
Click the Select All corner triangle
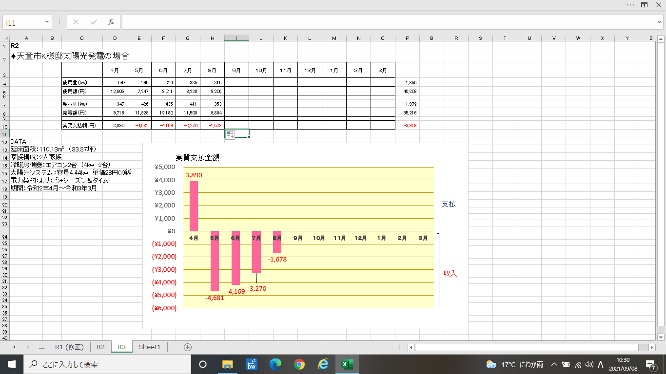tap(5, 38)
